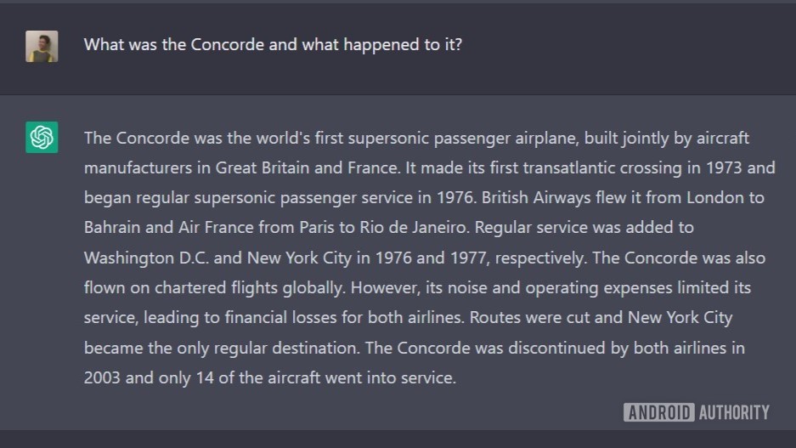
Task: Click the Android Authority watermark logo
Action: [696, 412]
